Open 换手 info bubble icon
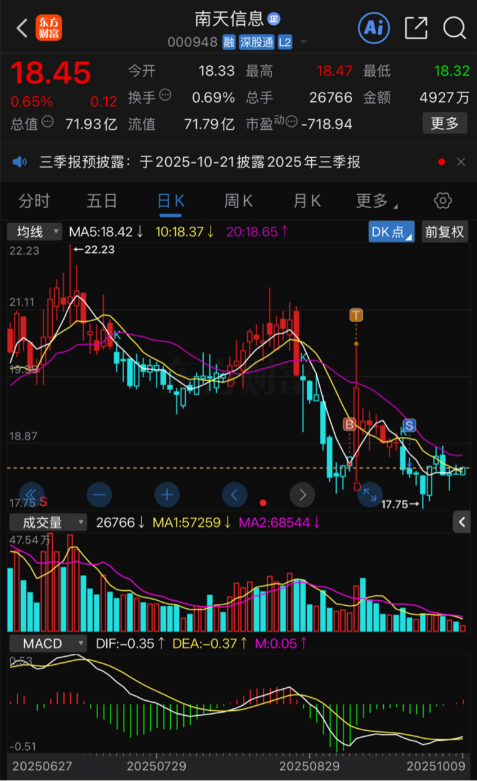 (165, 95)
